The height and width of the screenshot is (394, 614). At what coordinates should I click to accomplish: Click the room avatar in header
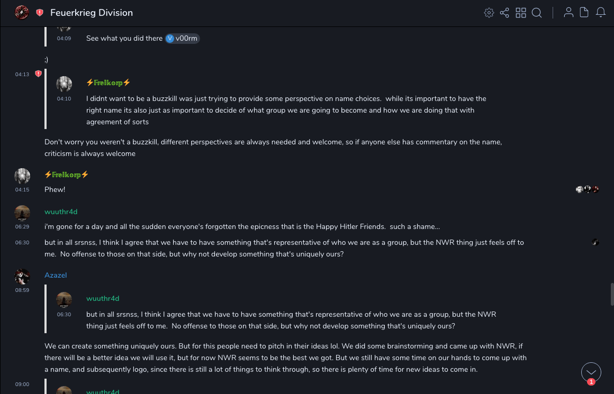[22, 13]
